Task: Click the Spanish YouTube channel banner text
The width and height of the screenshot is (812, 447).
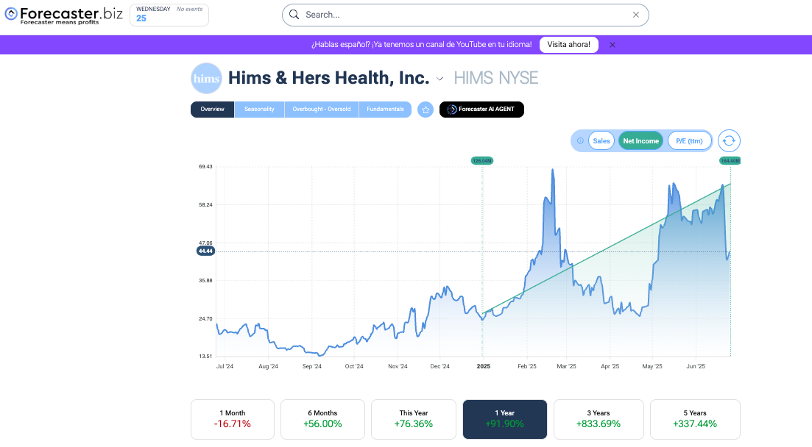Action: pyautogui.click(x=422, y=45)
